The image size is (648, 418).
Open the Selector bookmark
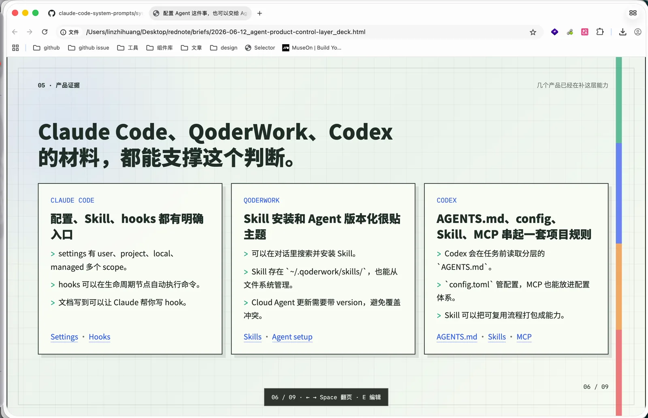click(x=260, y=48)
